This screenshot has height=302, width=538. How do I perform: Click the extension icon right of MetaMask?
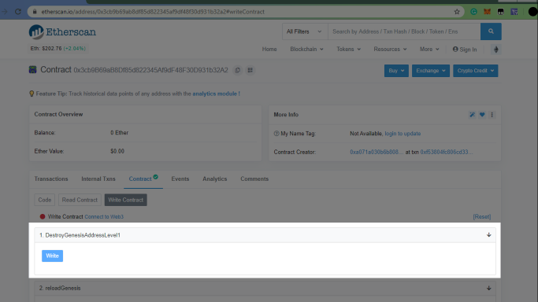(x=501, y=12)
